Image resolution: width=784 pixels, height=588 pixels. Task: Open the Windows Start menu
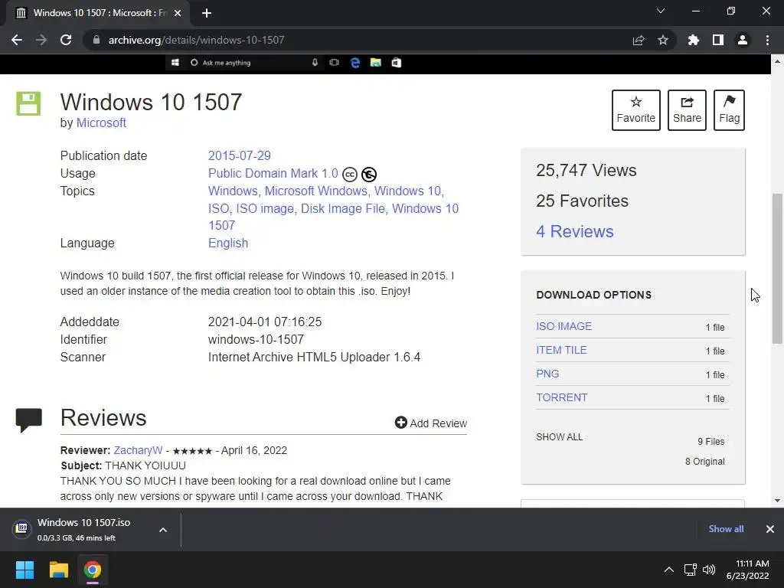(x=24, y=570)
